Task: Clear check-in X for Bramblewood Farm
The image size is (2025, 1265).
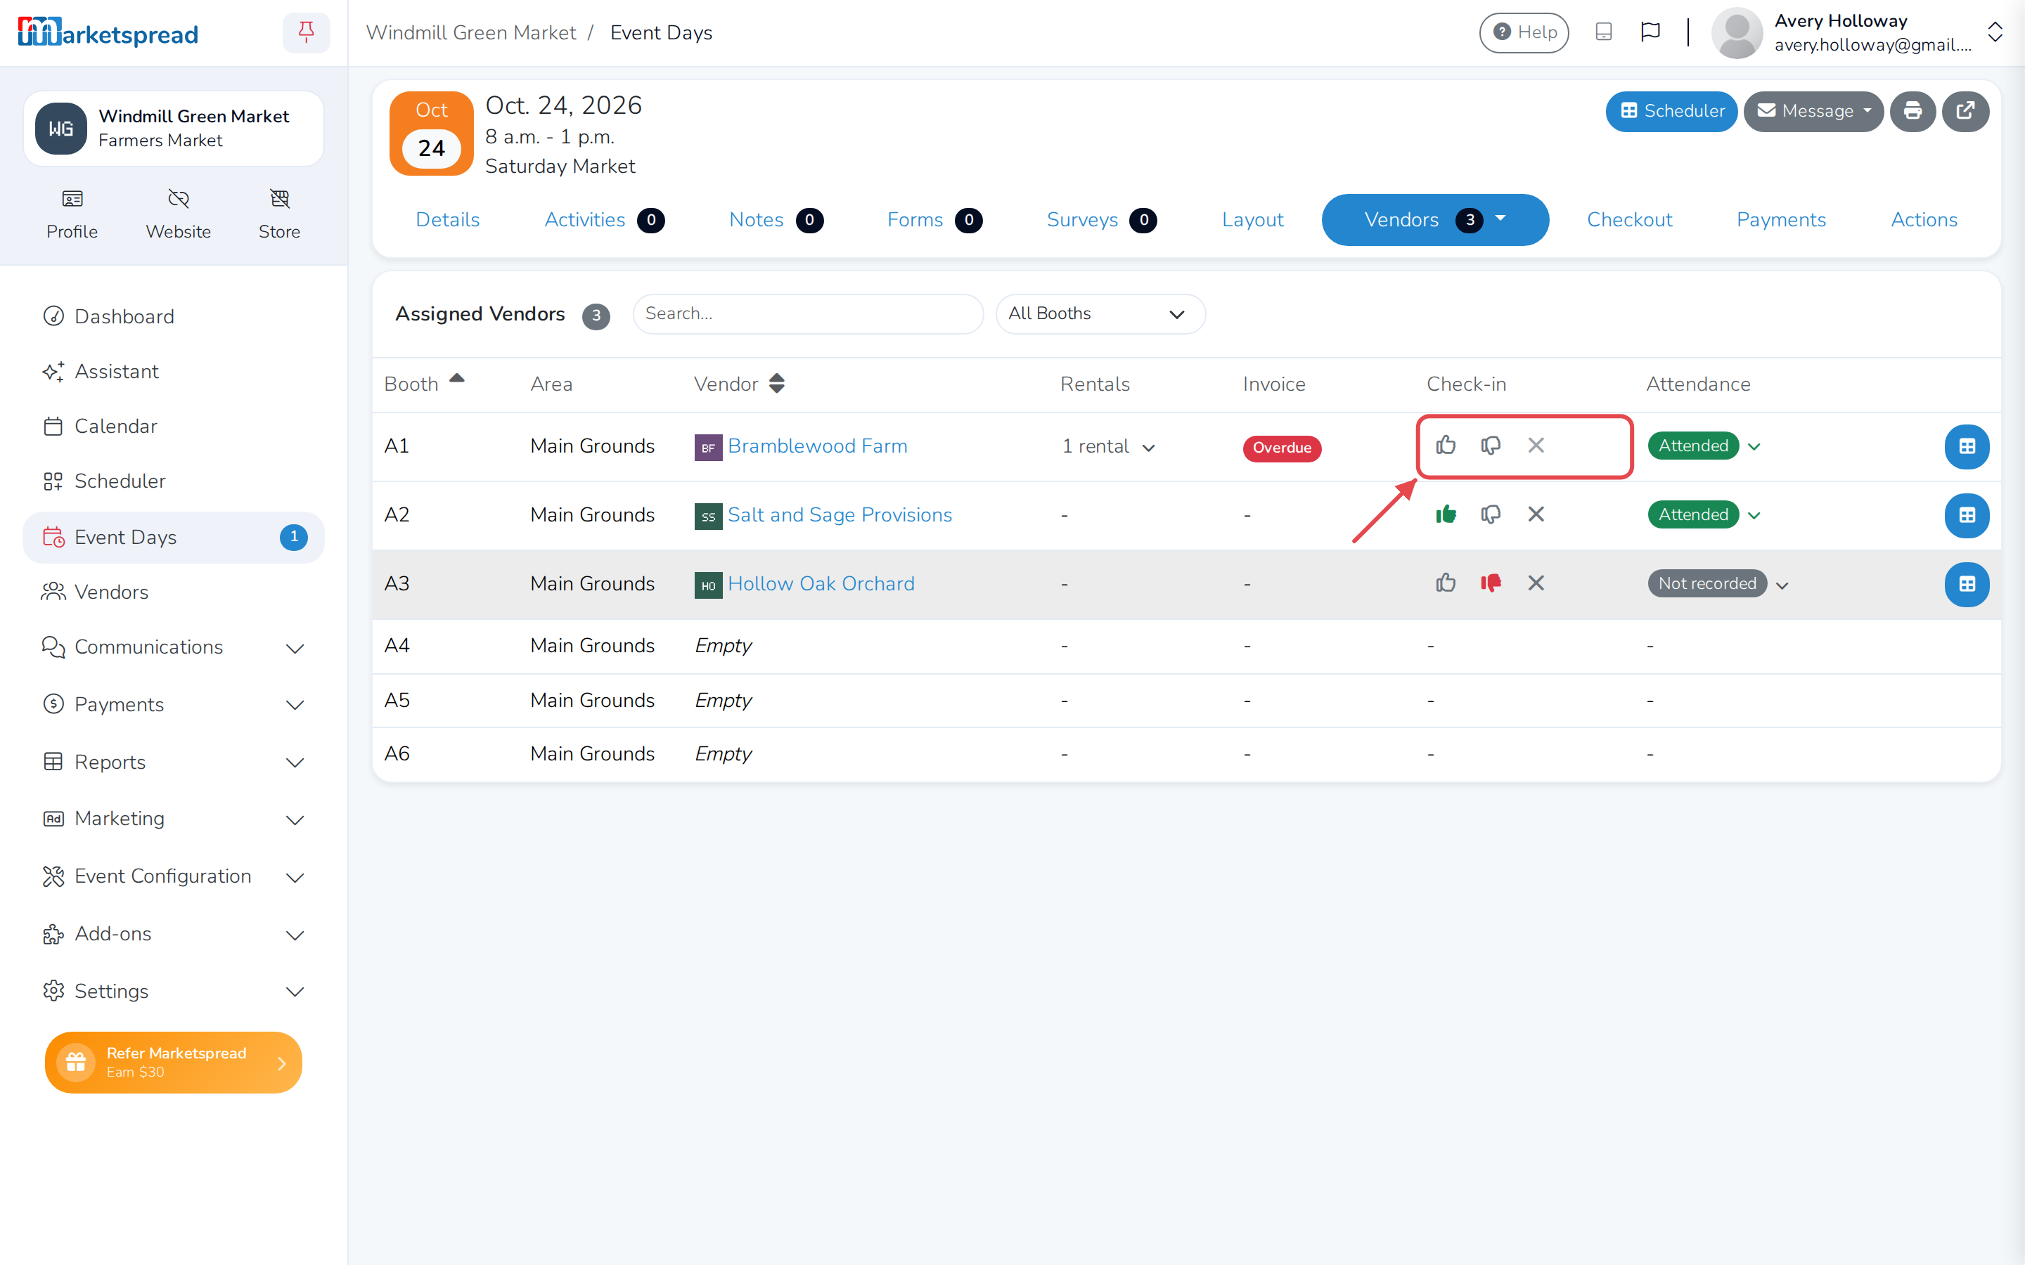Action: click(x=1536, y=446)
